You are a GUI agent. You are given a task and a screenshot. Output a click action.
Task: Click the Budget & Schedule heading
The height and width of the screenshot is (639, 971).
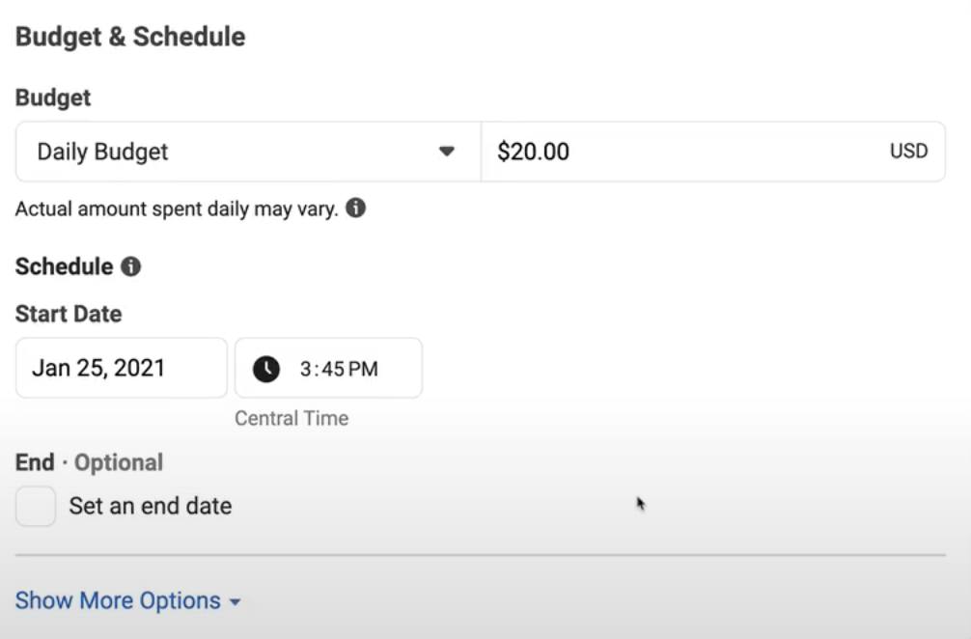pos(129,37)
